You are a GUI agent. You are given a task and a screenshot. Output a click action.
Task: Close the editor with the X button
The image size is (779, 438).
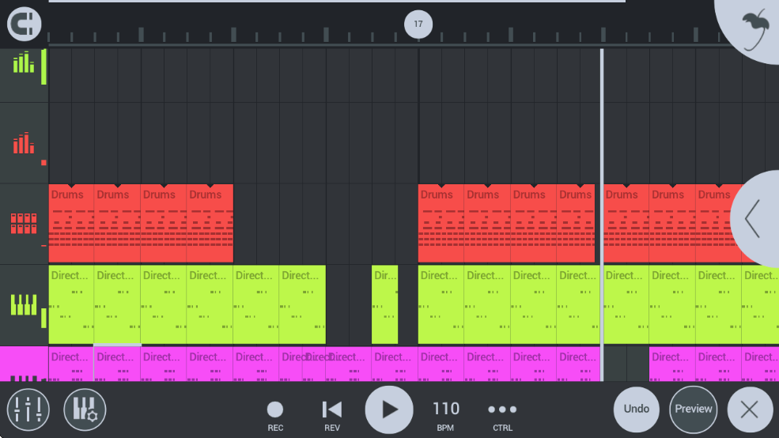(x=749, y=410)
